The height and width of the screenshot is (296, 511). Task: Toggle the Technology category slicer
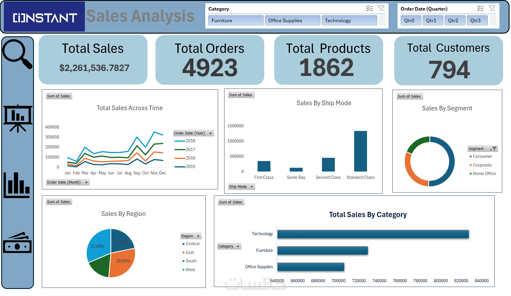pos(349,20)
